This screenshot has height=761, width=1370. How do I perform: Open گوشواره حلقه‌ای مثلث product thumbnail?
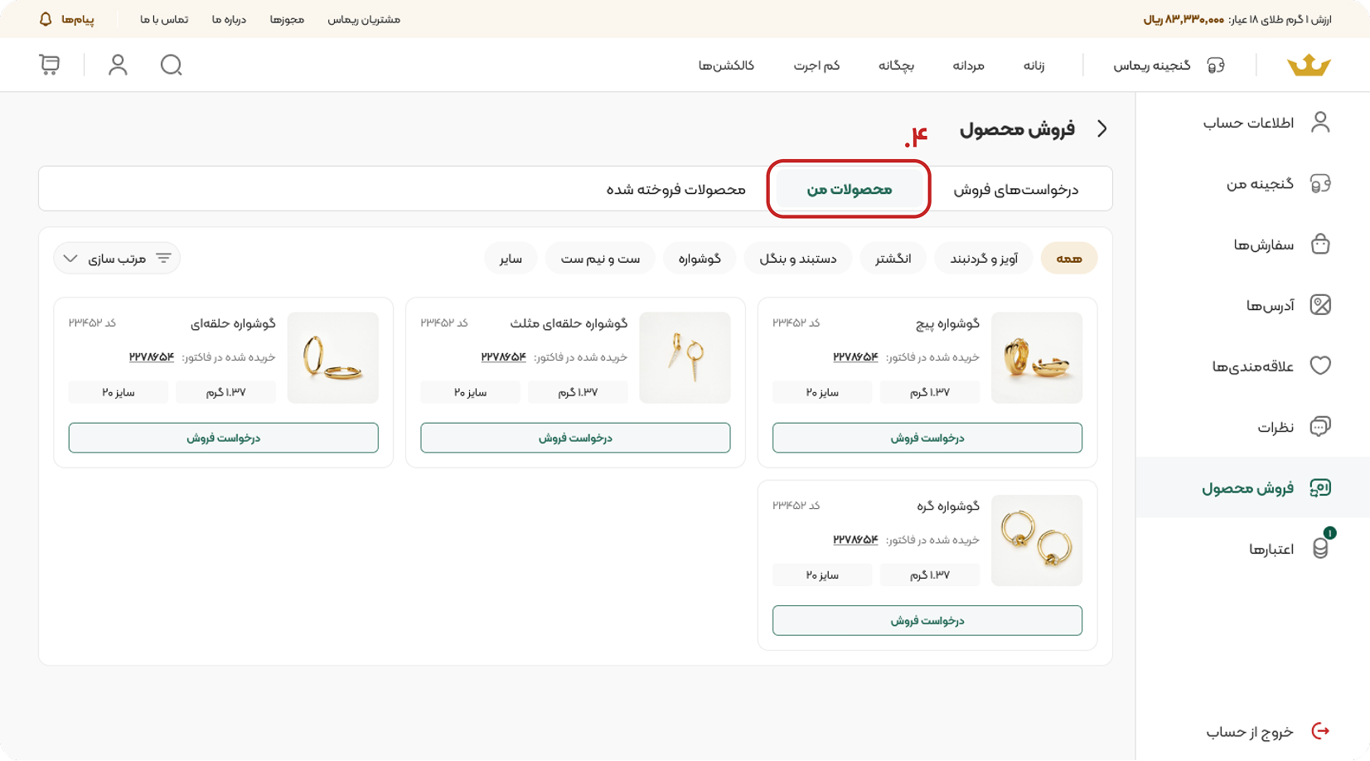coord(685,357)
